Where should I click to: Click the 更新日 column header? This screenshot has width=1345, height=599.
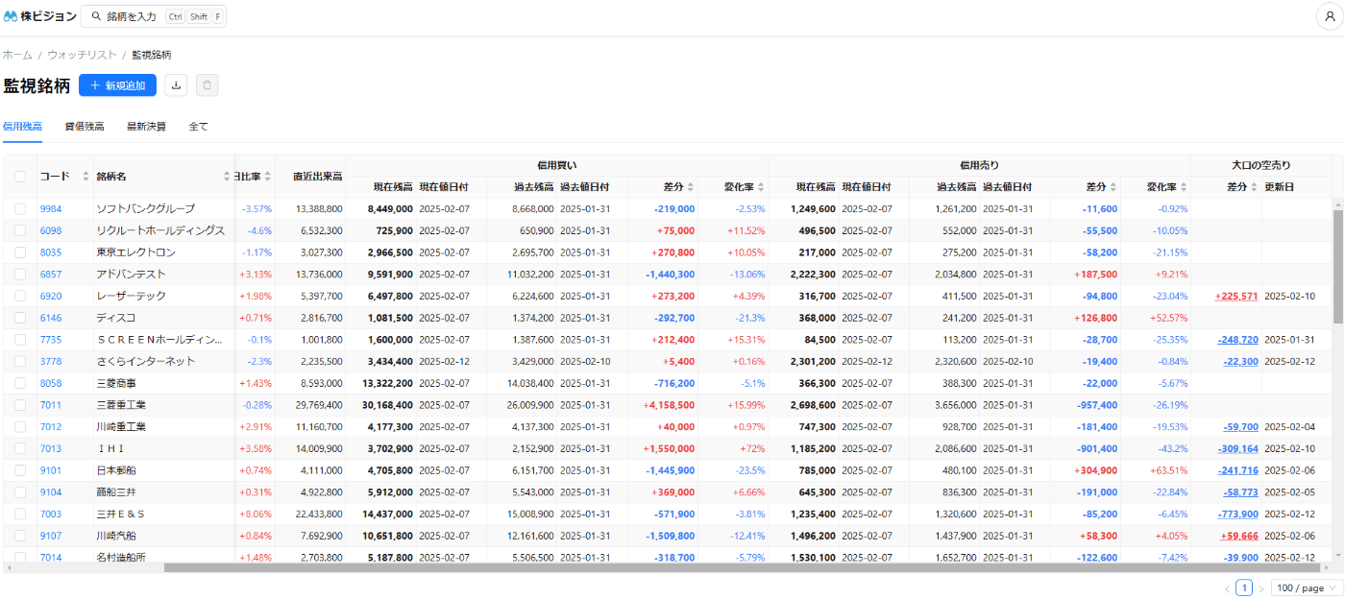[1278, 186]
